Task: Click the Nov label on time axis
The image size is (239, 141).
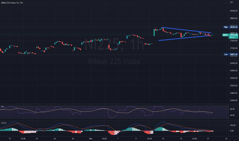Action: tap(91, 138)
